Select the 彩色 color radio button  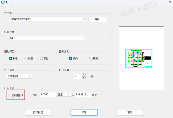coord(10,58)
